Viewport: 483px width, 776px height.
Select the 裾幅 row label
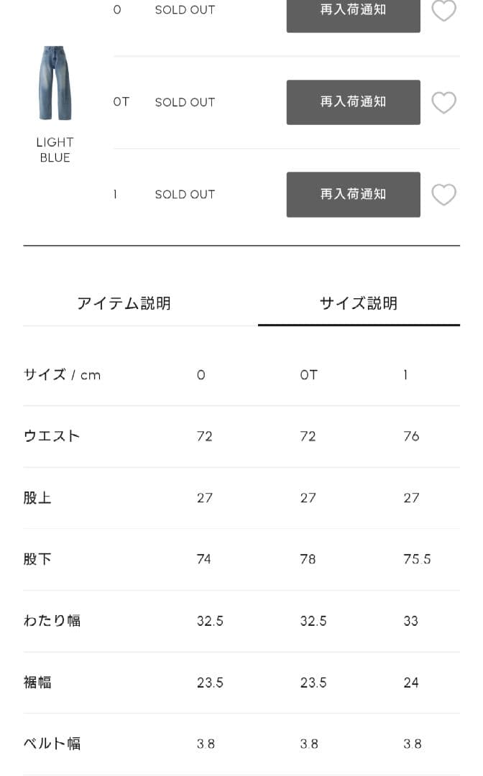coord(37,683)
